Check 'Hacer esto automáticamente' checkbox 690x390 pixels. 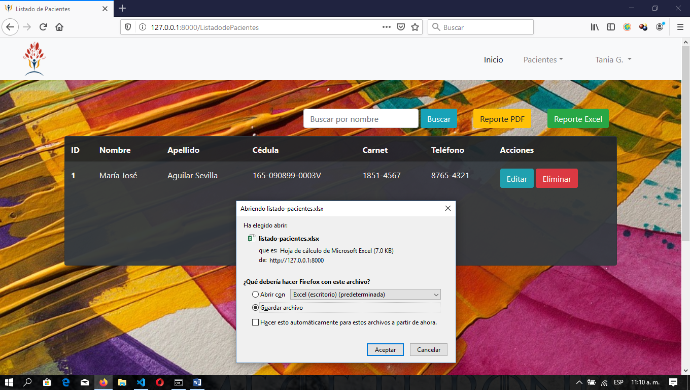tap(256, 322)
